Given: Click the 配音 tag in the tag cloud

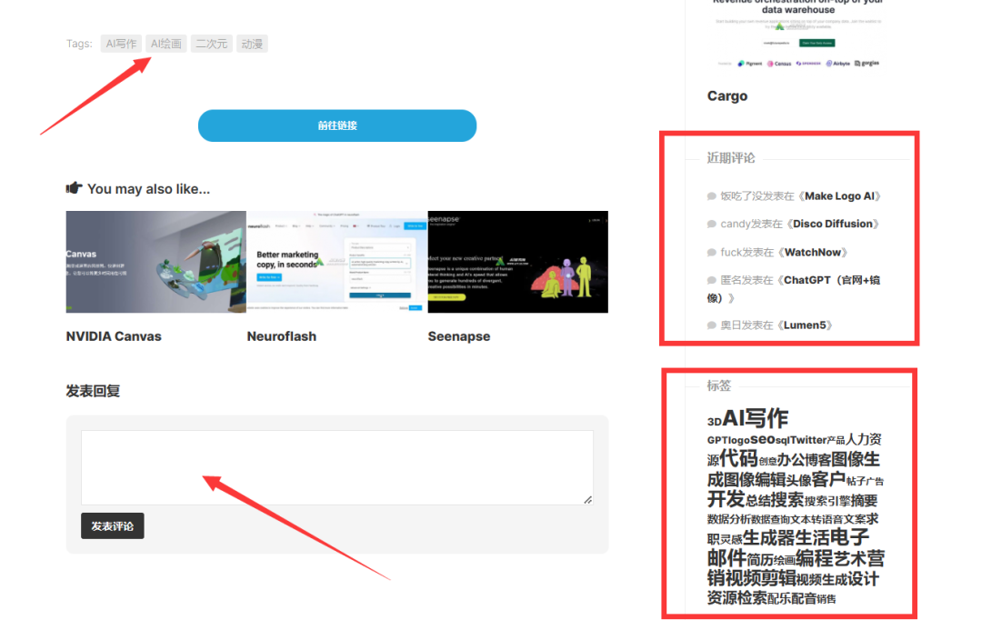Looking at the screenshot, I should pyautogui.click(x=804, y=598).
